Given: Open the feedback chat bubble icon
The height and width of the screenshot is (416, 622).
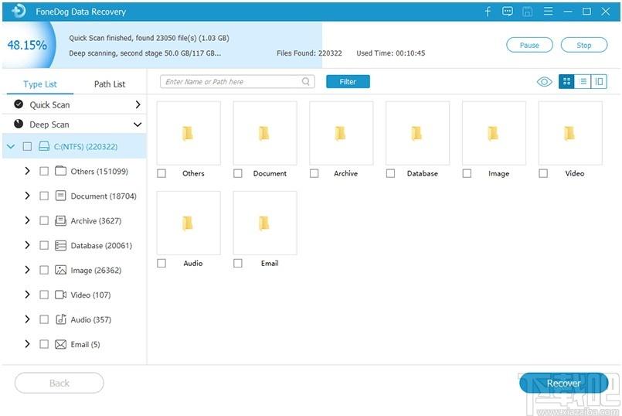Looking at the screenshot, I should click(508, 12).
